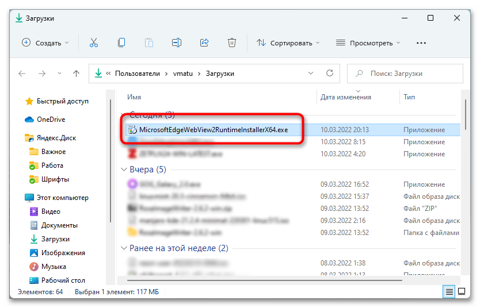This screenshot has height=308, width=480.
Task: Click the Rename icon in toolbar
Action: pyautogui.click(x=177, y=43)
